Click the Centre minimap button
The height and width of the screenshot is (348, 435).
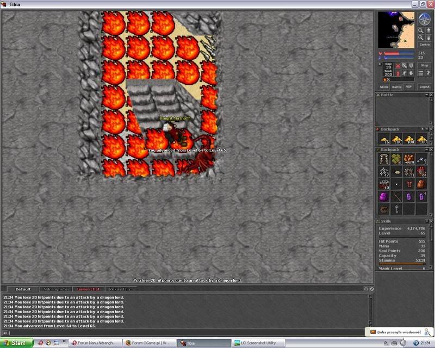coord(425,45)
